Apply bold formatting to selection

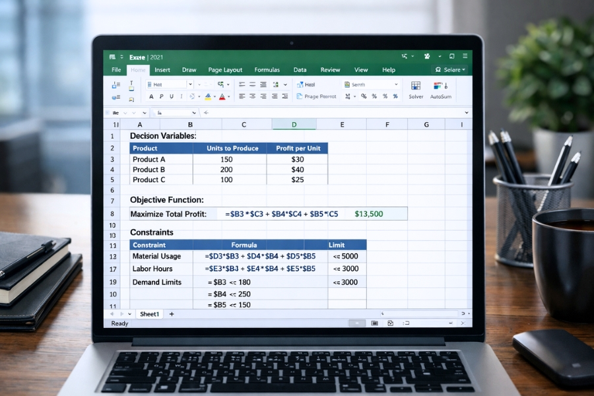point(151,96)
